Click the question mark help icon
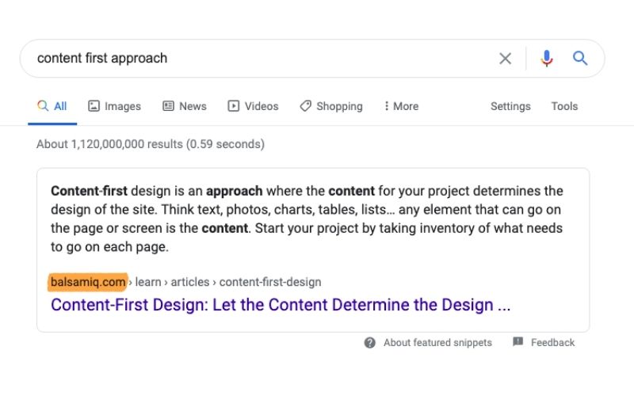 [x=369, y=343]
